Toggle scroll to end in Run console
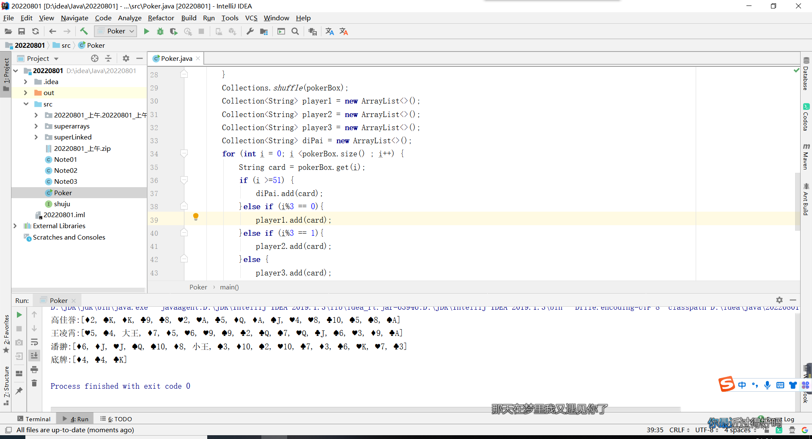812x439 pixels. pyautogui.click(x=34, y=356)
